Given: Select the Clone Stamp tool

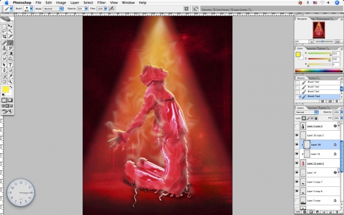Looking at the screenshot, I should click(x=4, y=48).
